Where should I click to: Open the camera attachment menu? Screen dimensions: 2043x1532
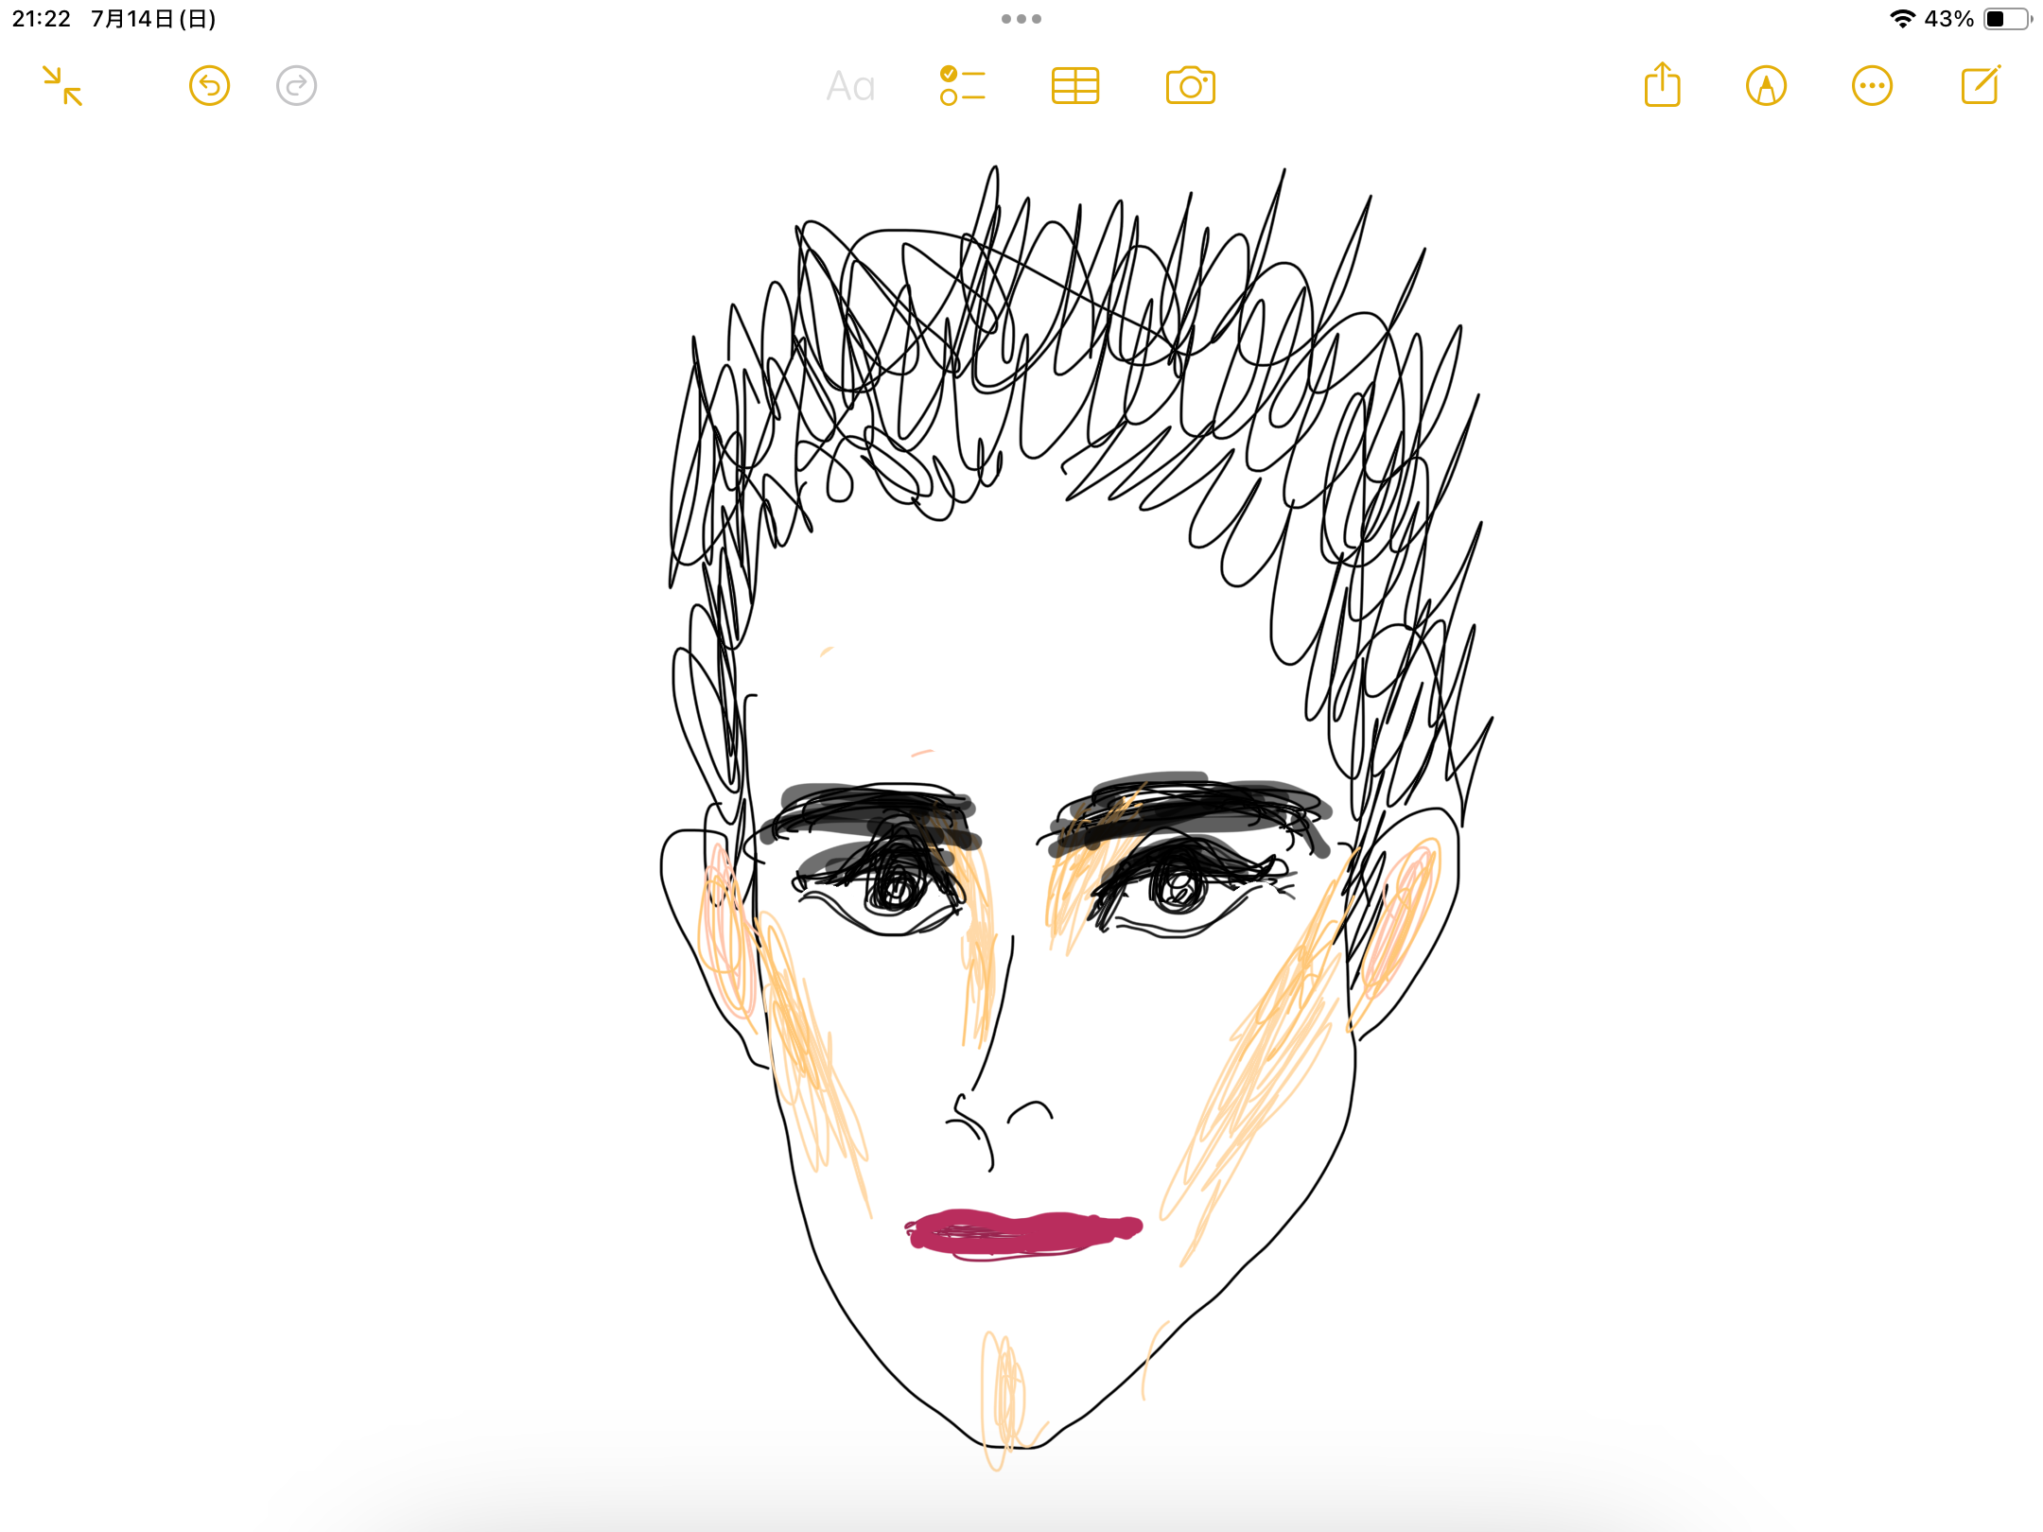point(1191,86)
